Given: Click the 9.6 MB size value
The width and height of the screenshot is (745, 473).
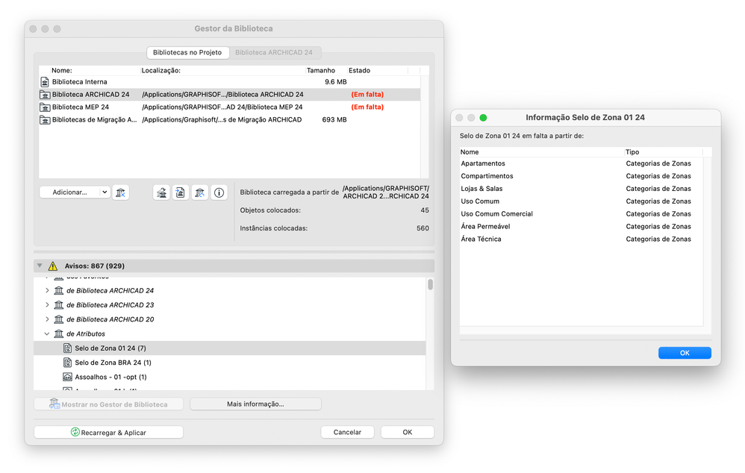Looking at the screenshot, I should [x=335, y=82].
